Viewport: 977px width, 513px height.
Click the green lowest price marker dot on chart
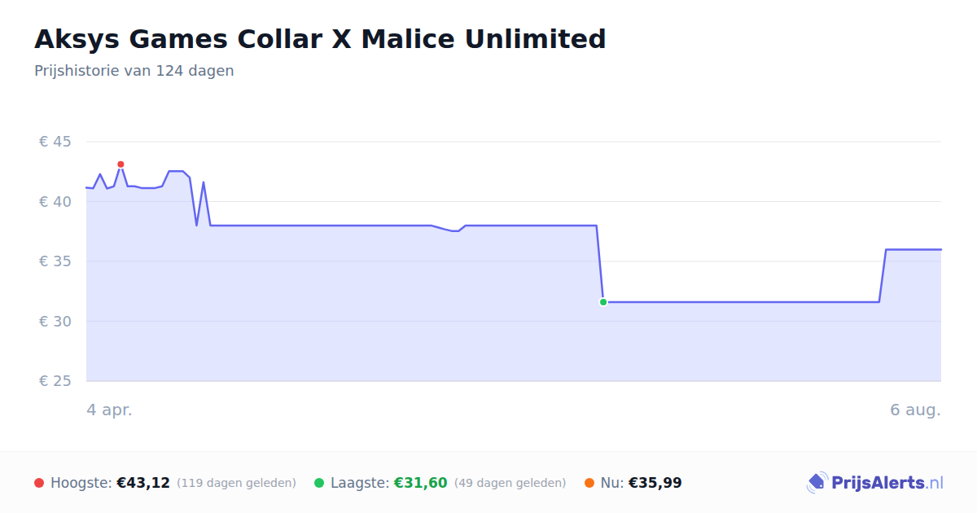[x=603, y=302]
